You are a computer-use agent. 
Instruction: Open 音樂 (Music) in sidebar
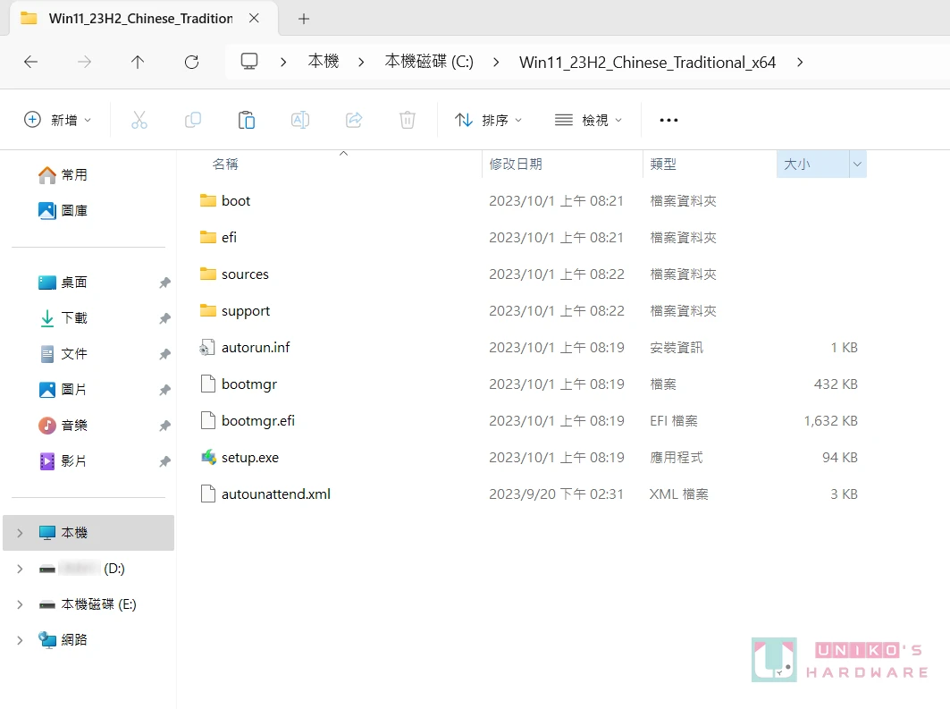63,426
